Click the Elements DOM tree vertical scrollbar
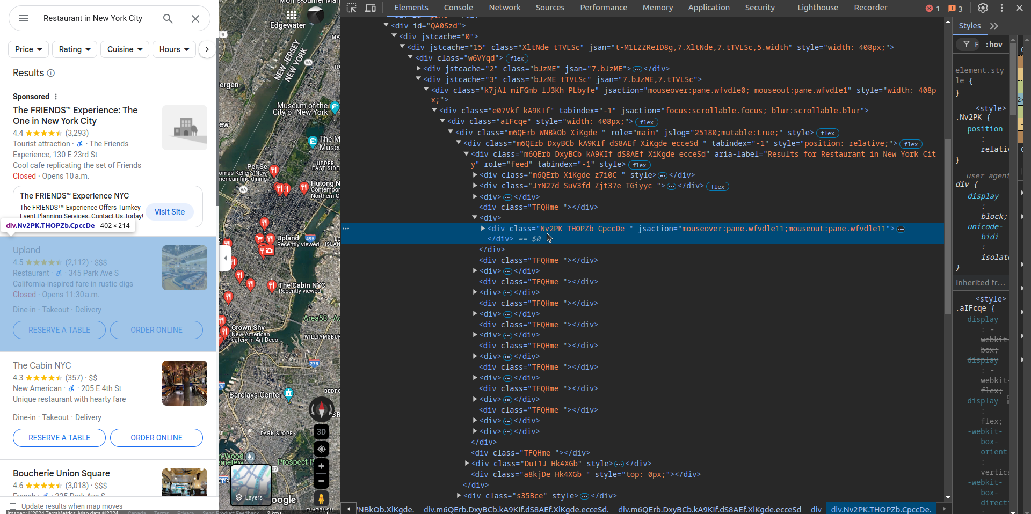1031x514 pixels. [x=948, y=225]
